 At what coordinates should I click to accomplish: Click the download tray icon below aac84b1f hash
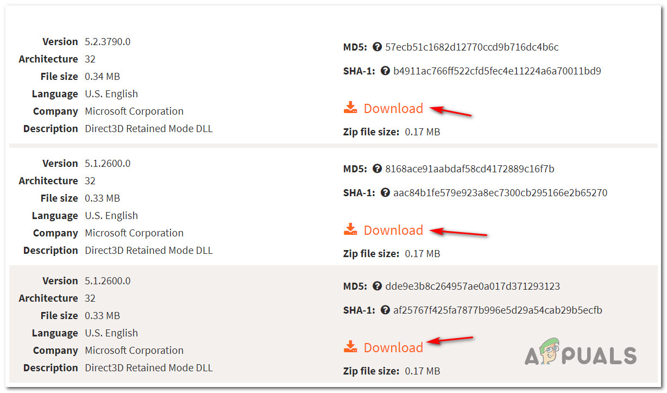click(351, 230)
